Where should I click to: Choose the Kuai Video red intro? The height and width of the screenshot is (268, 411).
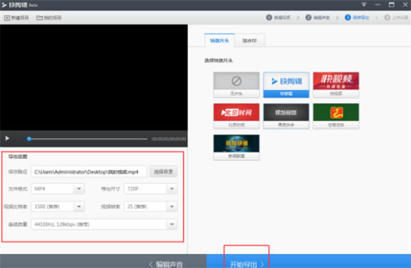click(336, 85)
